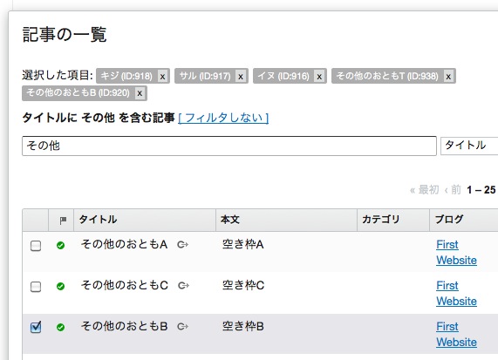
Task: Check the box for その他のおともA
Action: pyautogui.click(x=36, y=246)
